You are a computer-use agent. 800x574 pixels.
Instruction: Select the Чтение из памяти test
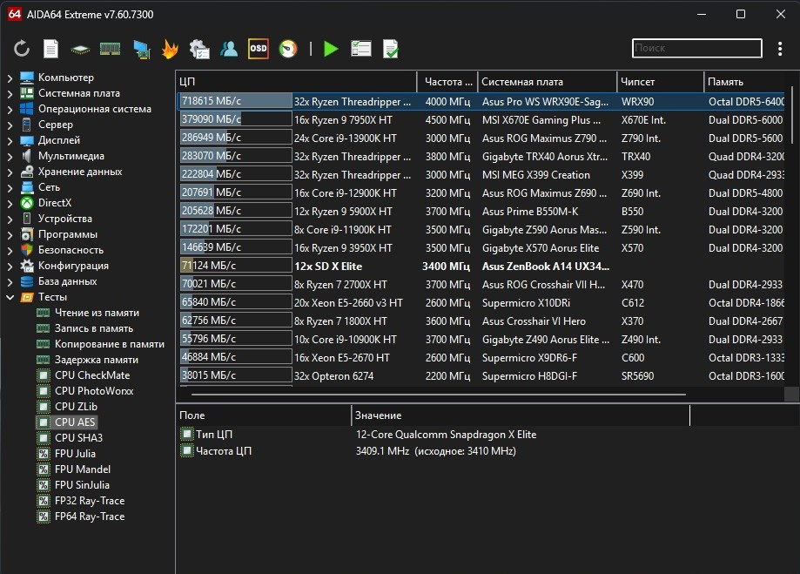tap(97, 313)
